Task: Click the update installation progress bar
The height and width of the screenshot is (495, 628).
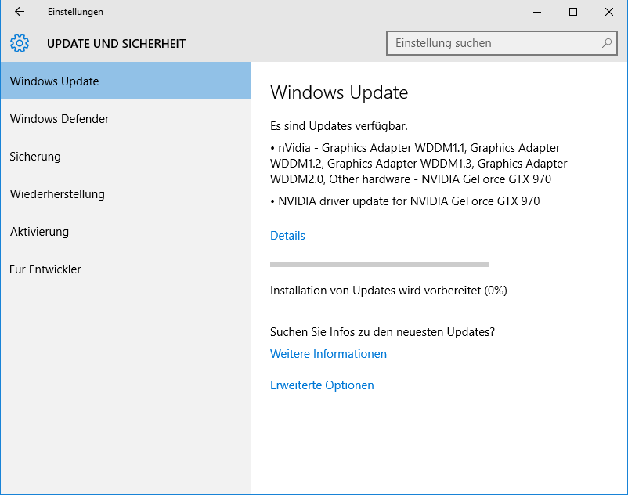Action: pos(380,265)
